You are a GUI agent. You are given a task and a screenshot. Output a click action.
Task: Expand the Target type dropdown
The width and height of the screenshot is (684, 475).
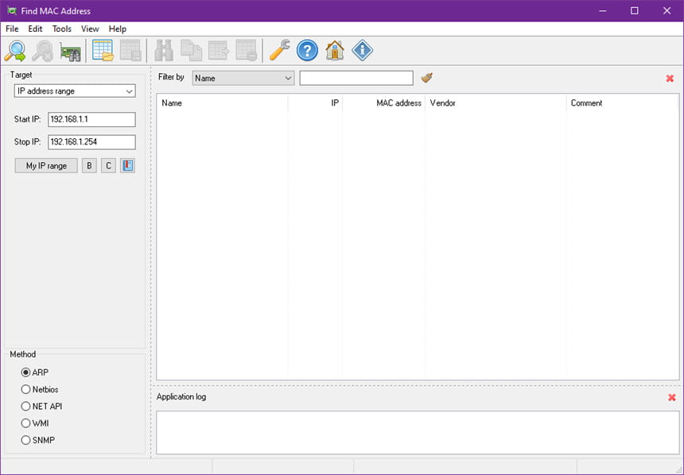point(75,91)
